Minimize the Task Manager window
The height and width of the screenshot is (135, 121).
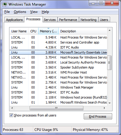click(x=93, y=3)
